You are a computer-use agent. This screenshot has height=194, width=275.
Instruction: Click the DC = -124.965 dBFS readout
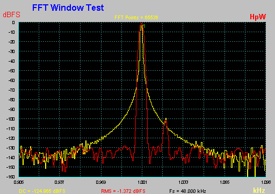pos(42,191)
